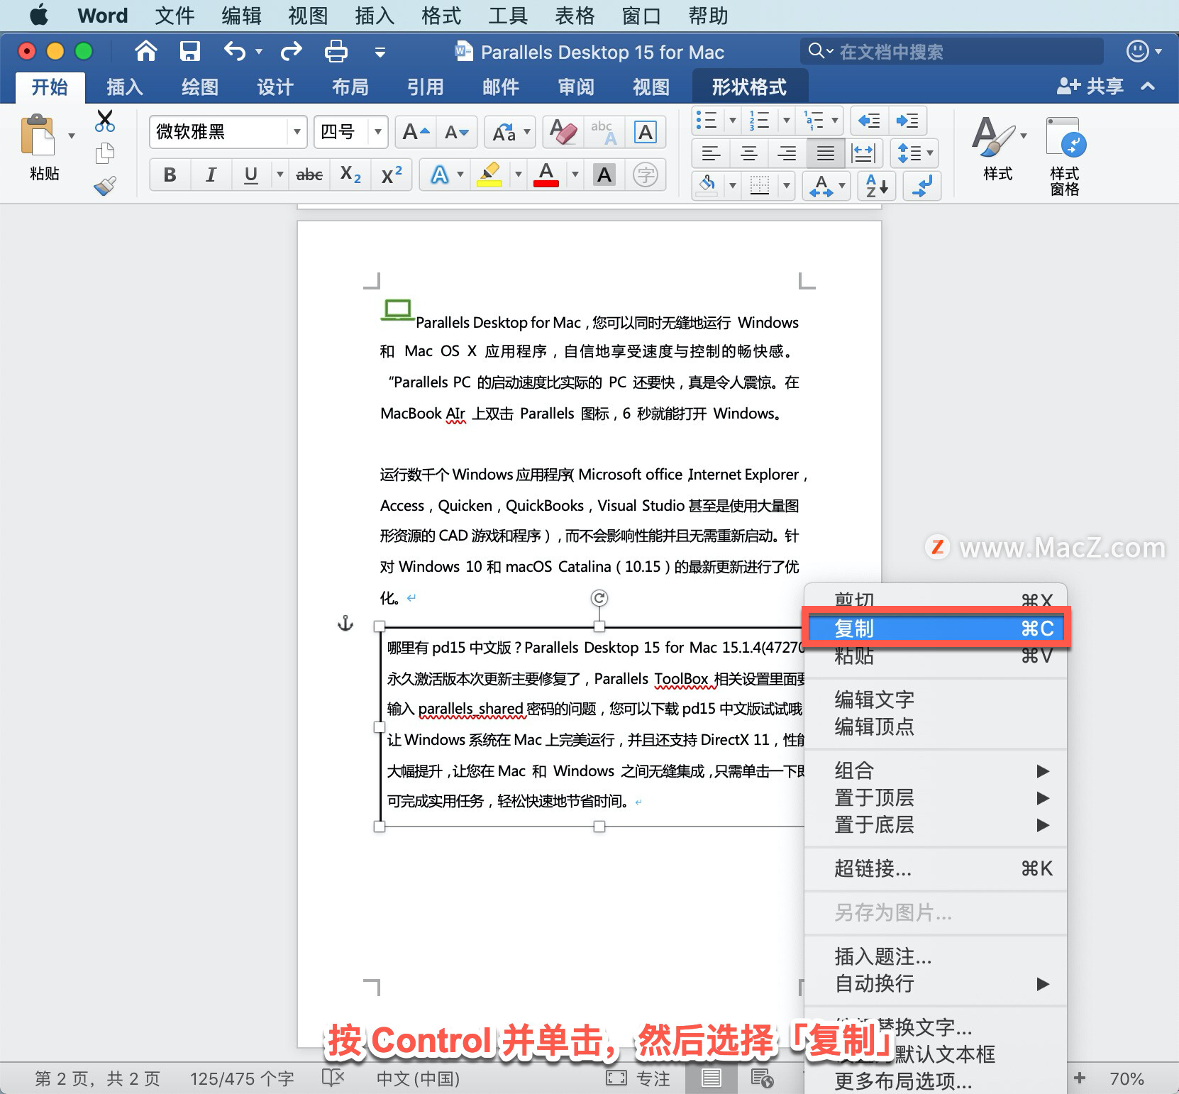Apply superscript formatting

click(392, 175)
